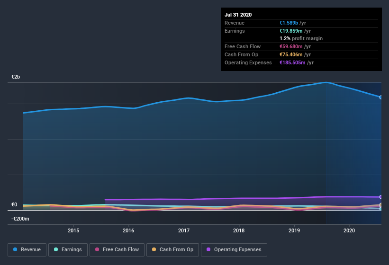Click the Jul 31 2020 tooltip date
Viewport: 389px width, 265px height.
238,15
